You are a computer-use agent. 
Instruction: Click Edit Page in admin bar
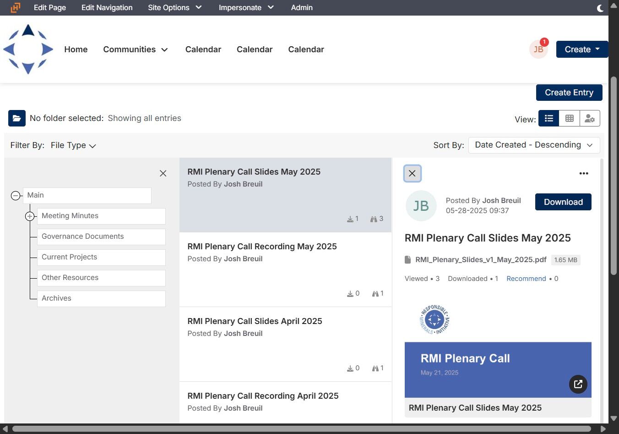click(50, 8)
